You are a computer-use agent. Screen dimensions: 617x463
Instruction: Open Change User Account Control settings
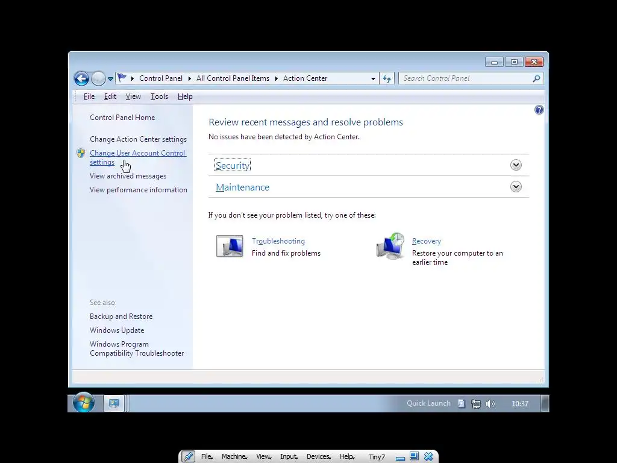(138, 157)
